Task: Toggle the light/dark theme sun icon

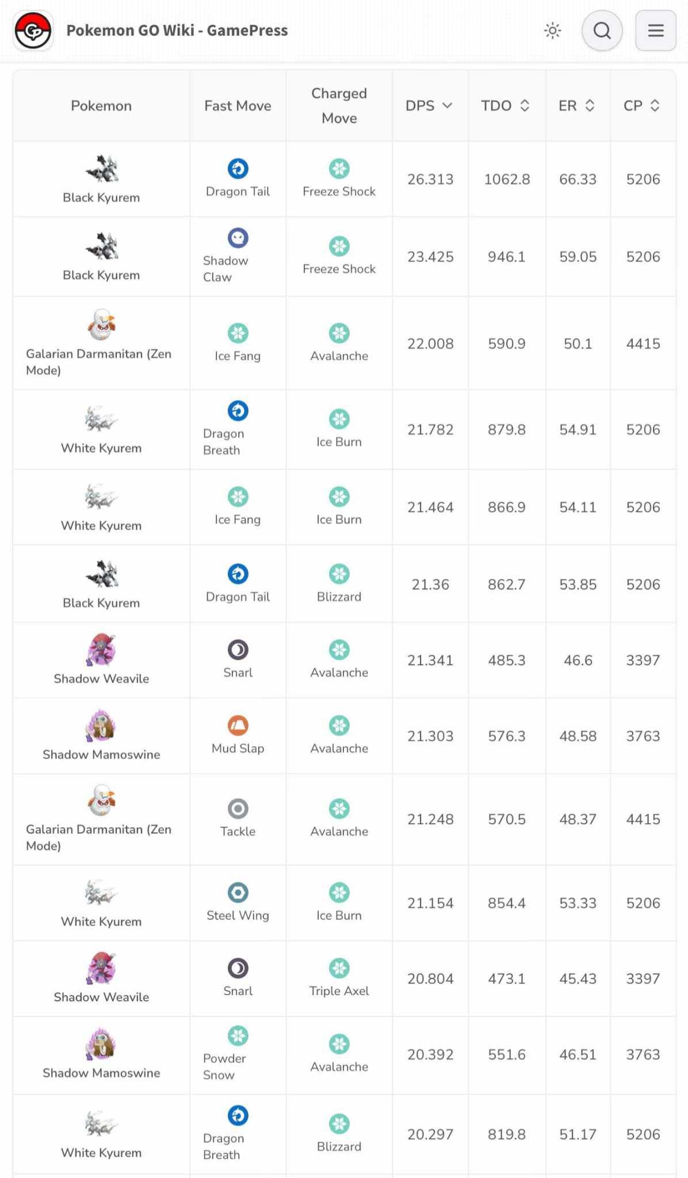Action: click(x=552, y=30)
